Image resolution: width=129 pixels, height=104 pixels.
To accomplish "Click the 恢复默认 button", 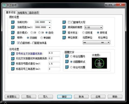I will (x=12, y=97).
